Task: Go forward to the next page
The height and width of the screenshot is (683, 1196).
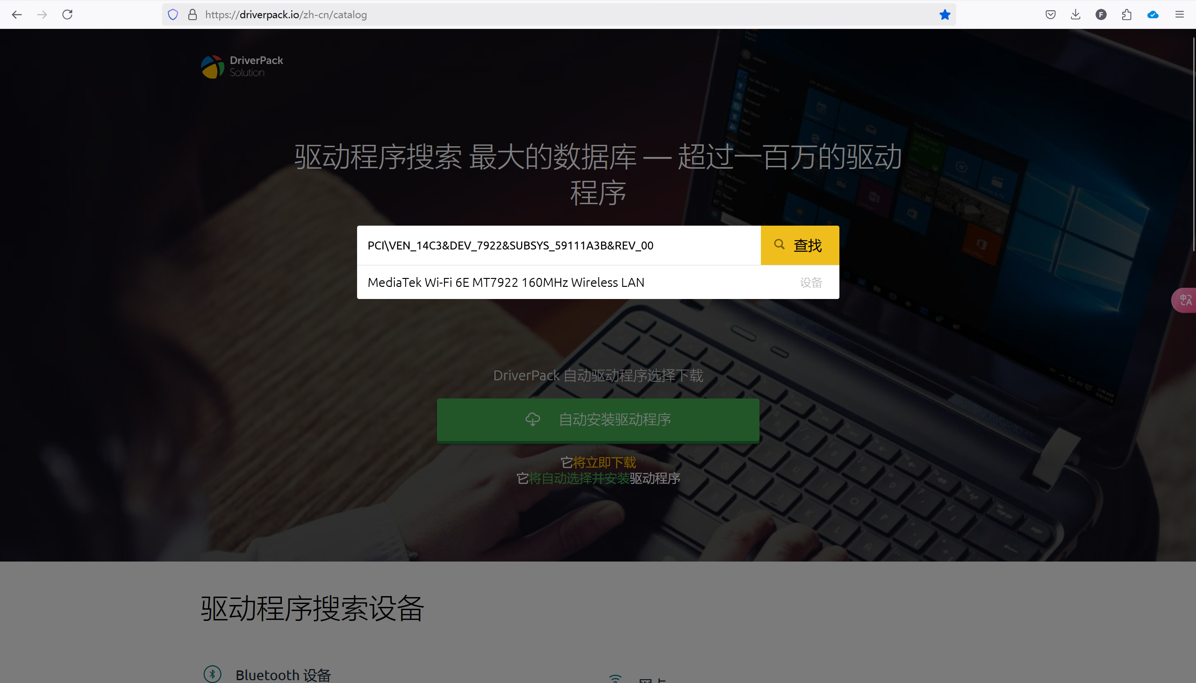Action: tap(42, 14)
